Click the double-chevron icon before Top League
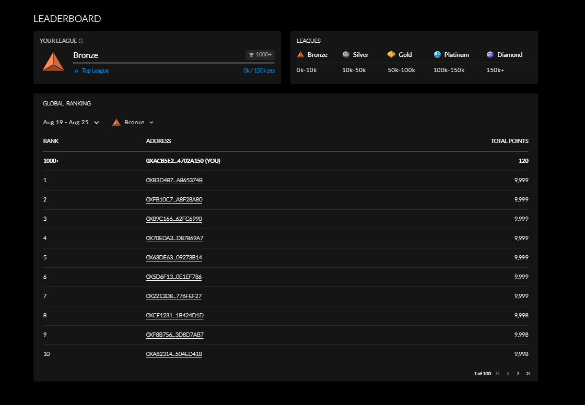Image resolution: width=585 pixels, height=405 pixels. [x=76, y=71]
